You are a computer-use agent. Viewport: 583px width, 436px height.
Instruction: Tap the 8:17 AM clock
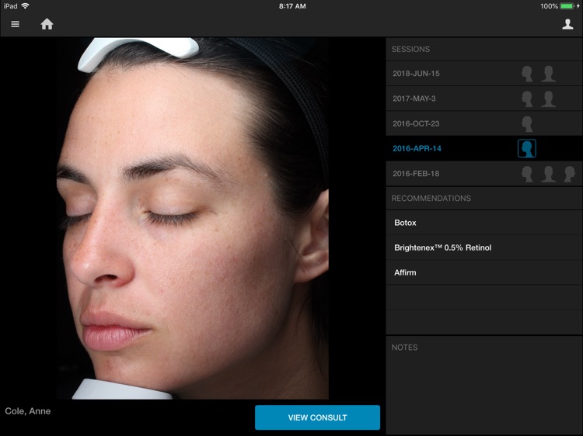click(x=292, y=6)
